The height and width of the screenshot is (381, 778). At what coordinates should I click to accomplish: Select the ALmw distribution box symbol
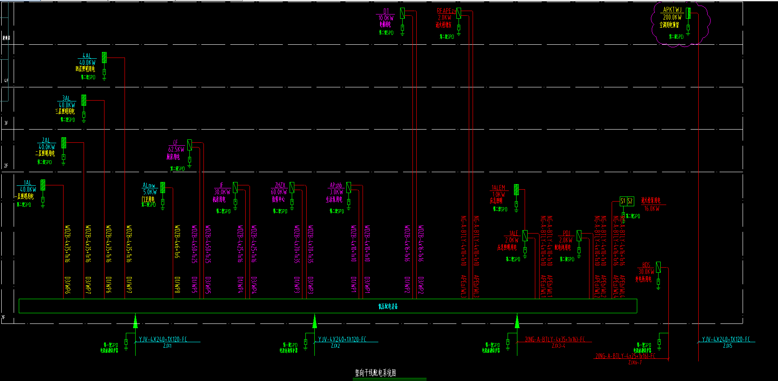pyautogui.click(x=163, y=188)
